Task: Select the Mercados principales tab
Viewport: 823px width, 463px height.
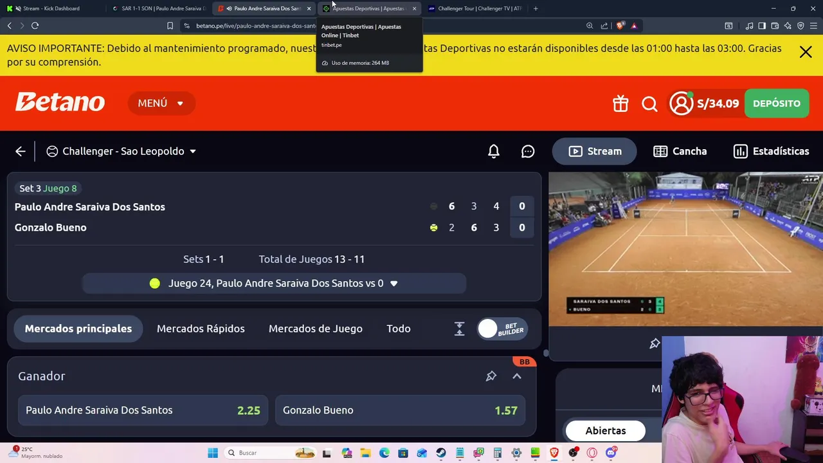Action: click(78, 329)
